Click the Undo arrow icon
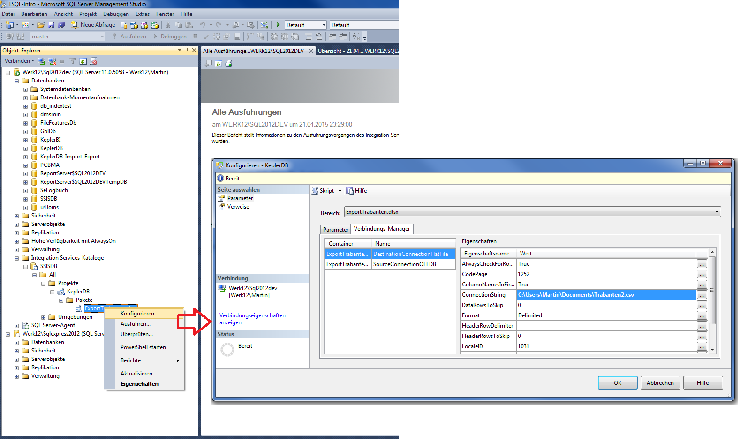The width and height of the screenshot is (740, 442). pyautogui.click(x=203, y=25)
